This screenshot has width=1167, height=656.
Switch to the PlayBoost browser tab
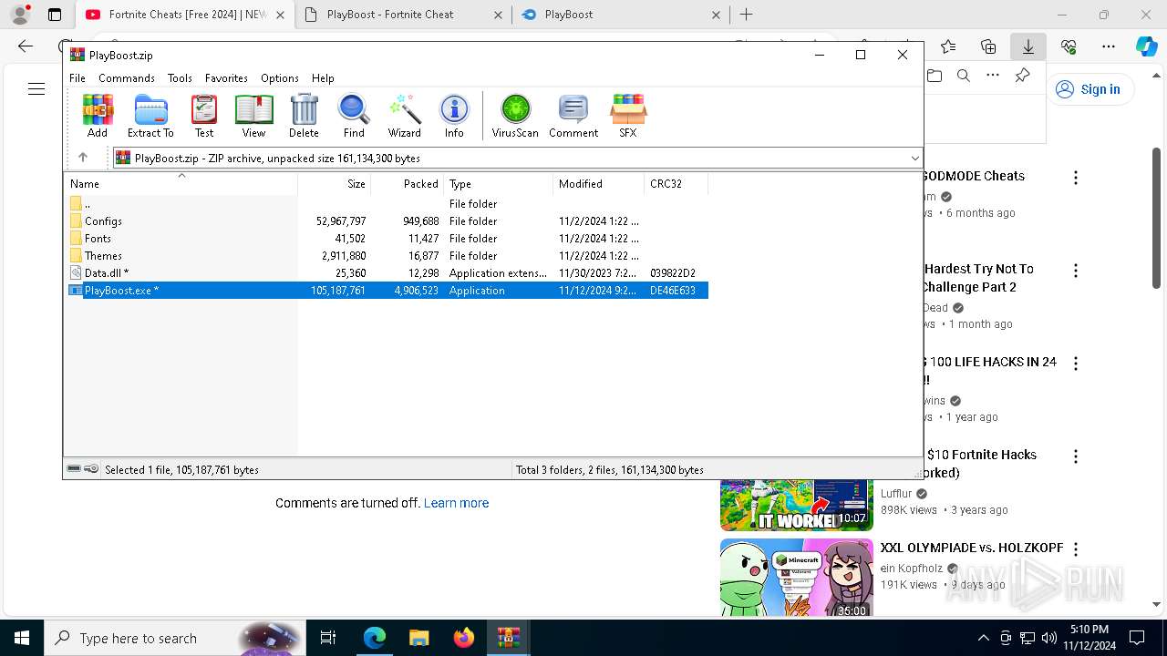point(621,15)
